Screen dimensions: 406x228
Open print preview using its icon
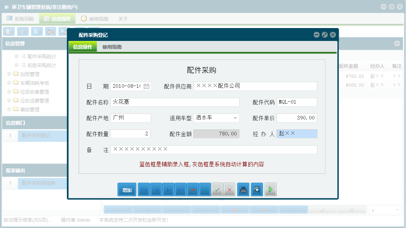point(257,189)
